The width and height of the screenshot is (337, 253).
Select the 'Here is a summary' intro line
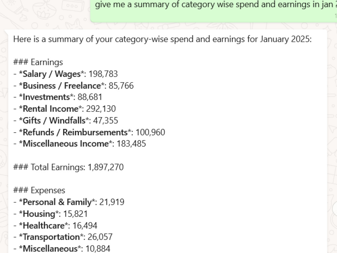point(162,39)
